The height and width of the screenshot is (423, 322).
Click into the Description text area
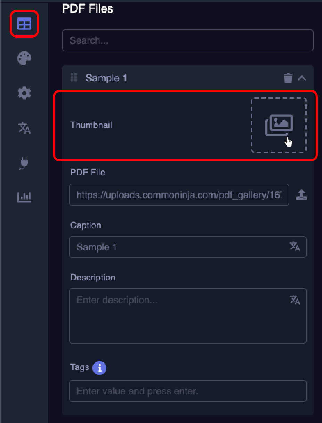pyautogui.click(x=188, y=316)
